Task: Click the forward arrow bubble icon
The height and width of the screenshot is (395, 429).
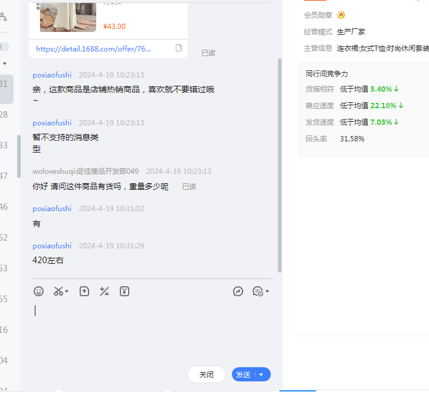Action: click(238, 291)
